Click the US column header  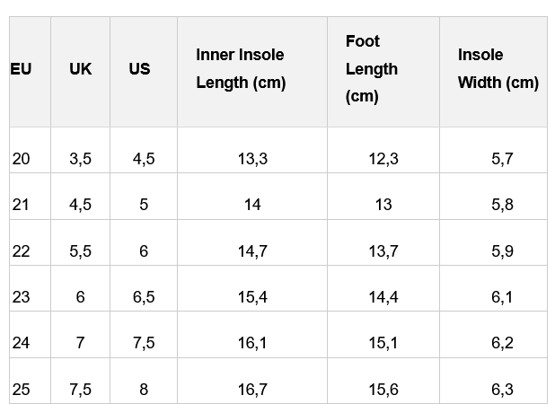click(x=139, y=69)
